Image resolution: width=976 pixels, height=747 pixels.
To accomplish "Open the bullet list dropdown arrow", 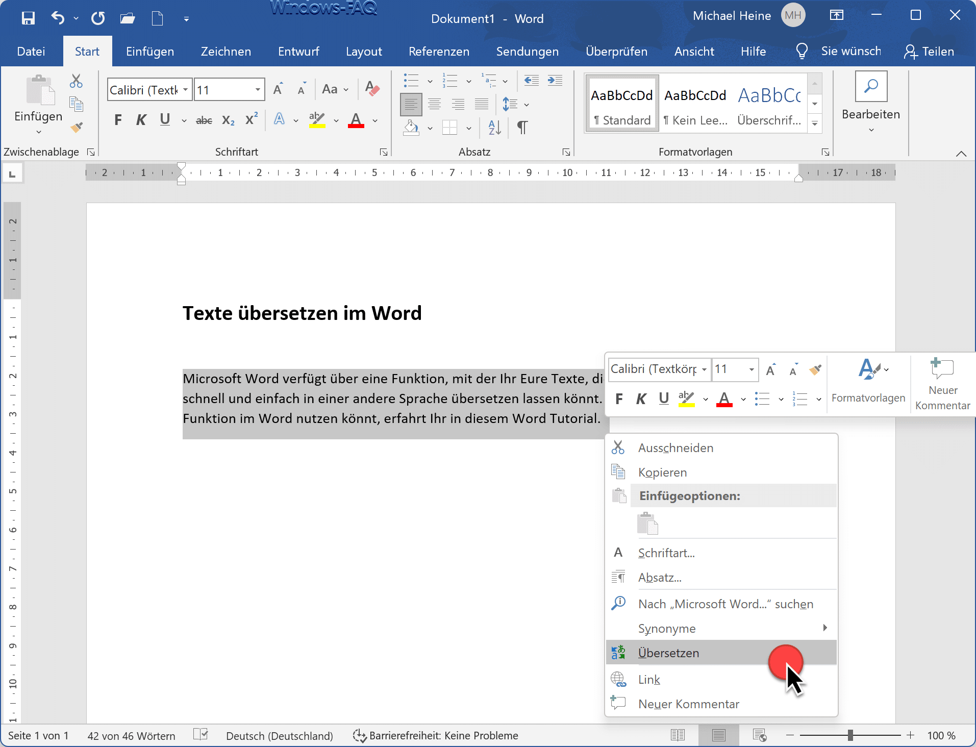I will pyautogui.click(x=430, y=81).
